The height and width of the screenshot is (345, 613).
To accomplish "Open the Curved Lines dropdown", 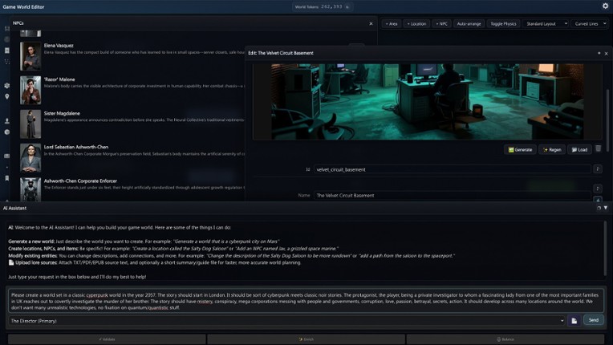I will (590, 24).
